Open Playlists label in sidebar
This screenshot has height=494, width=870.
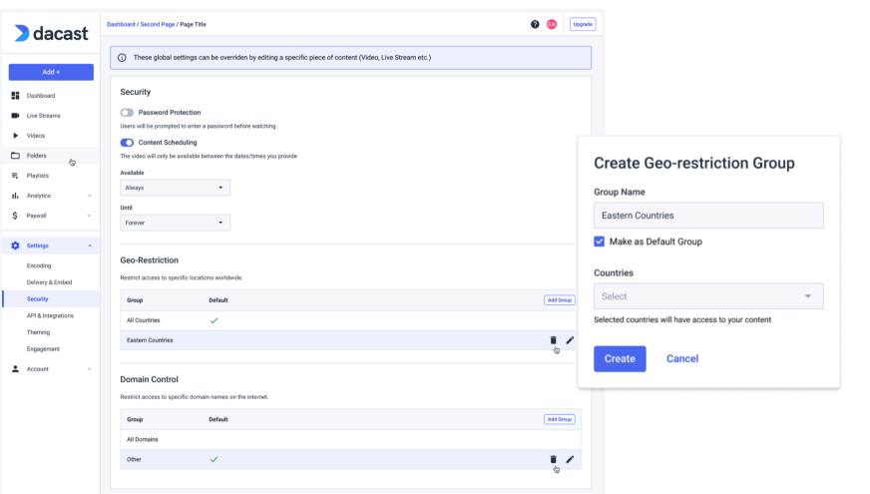click(x=38, y=176)
